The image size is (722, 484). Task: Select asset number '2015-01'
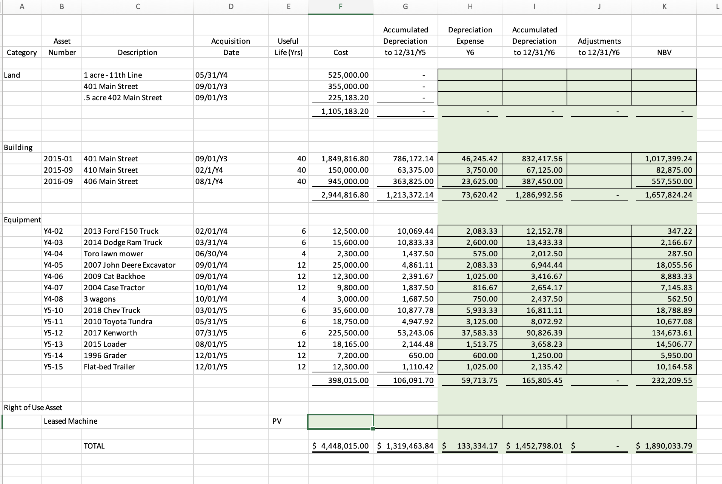[x=62, y=159]
